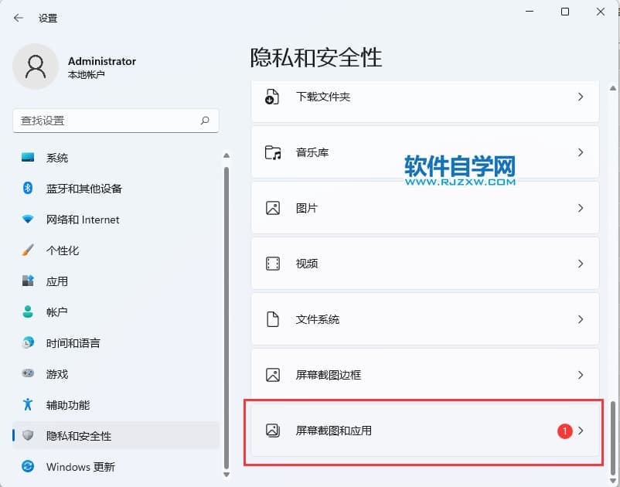Open the 系统 settings category
The width and height of the screenshot is (620, 487).
point(57,158)
